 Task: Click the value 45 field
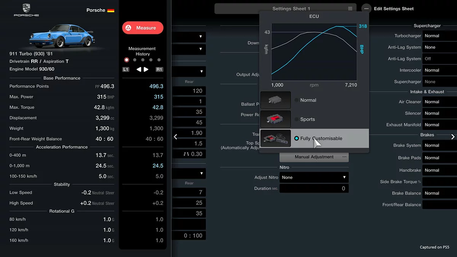tap(189, 122)
